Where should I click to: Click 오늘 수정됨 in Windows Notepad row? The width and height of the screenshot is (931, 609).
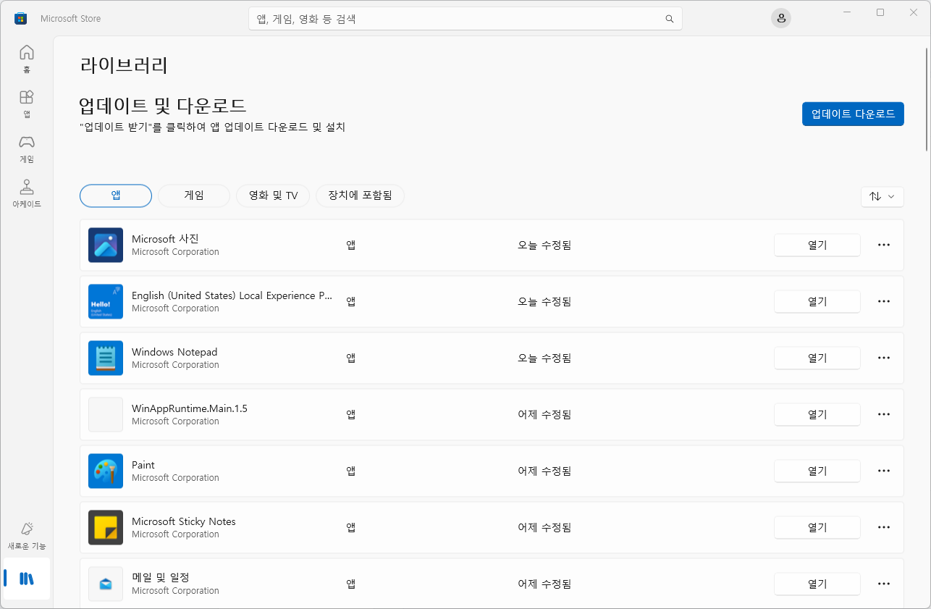[x=544, y=358]
